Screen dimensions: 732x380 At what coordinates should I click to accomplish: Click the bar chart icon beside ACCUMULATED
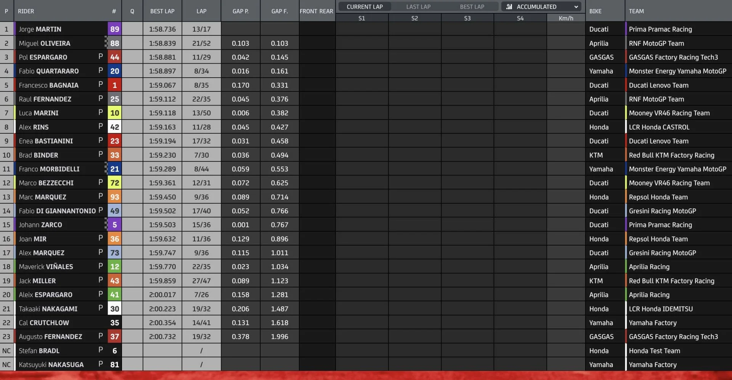(x=509, y=6)
